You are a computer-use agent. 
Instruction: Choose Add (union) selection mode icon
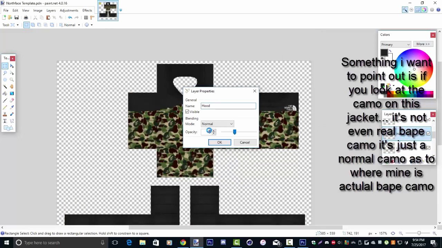[33, 25]
